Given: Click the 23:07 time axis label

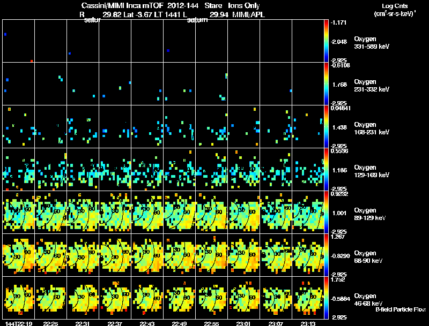Looking at the screenshot, I should (276, 323).
